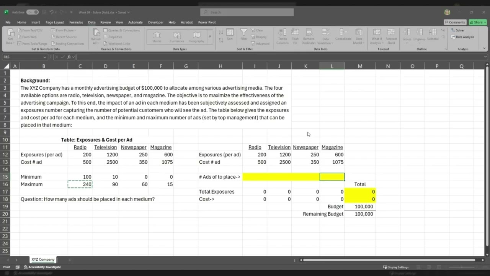
Task: Click the Insert Function fx button
Action: click(x=69, y=57)
